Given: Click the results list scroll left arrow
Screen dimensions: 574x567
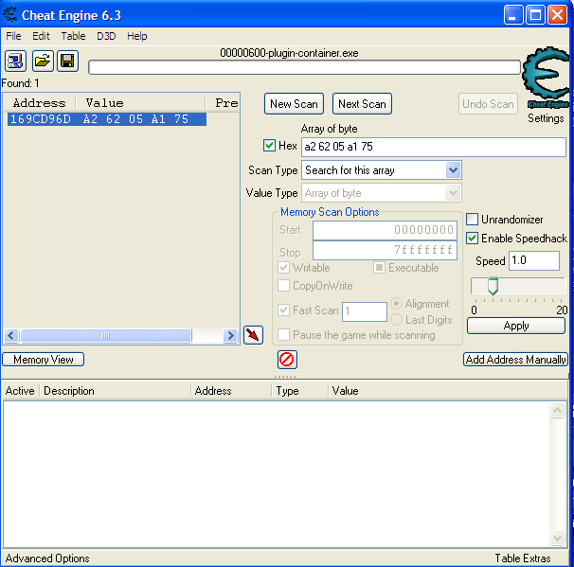Looking at the screenshot, I should point(11,335).
